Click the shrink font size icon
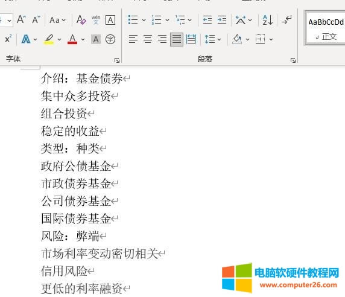 (x=36, y=19)
